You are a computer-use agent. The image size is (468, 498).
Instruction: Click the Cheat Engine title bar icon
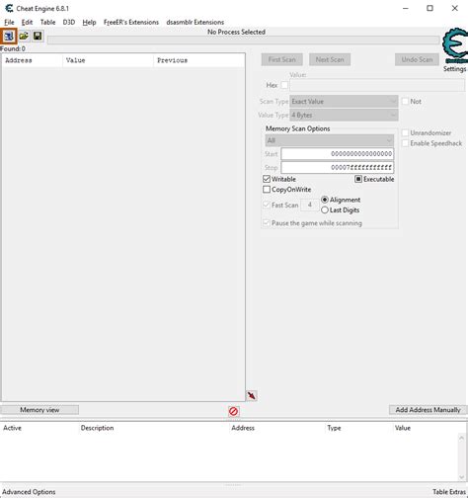coord(9,8)
